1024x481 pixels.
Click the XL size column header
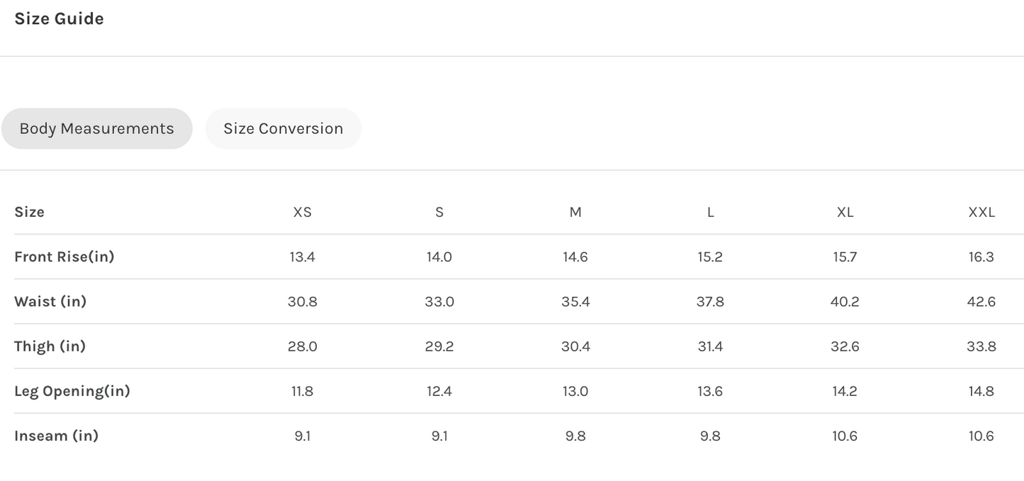pos(845,212)
